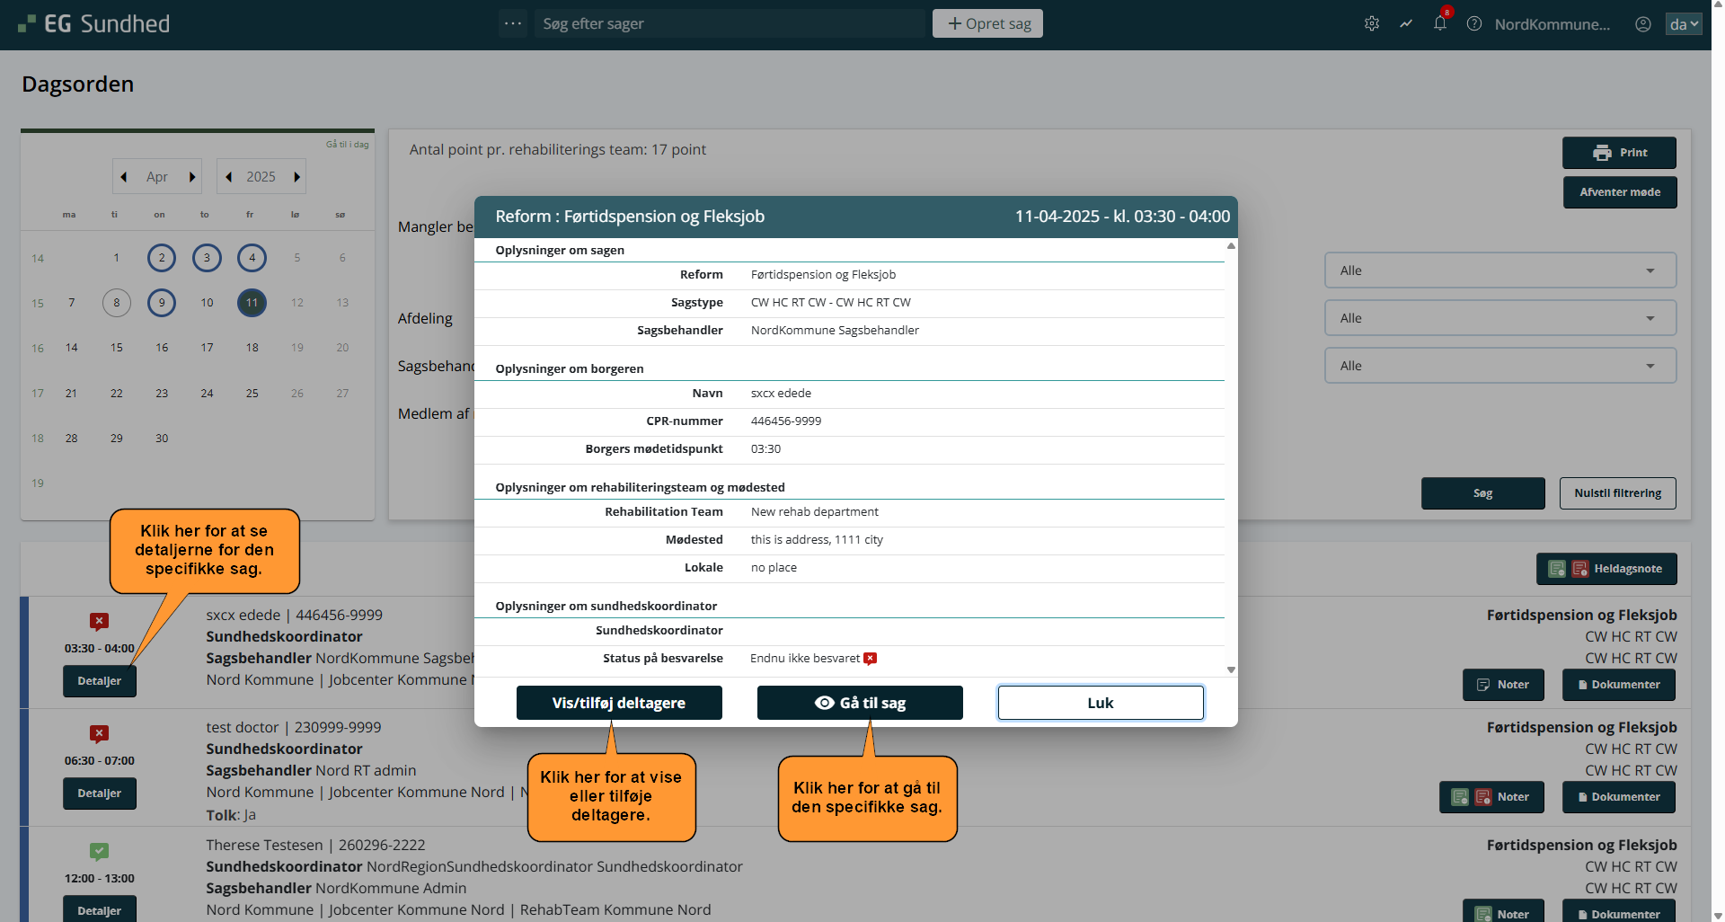
Task: Click the 'Print' button
Action: pyautogui.click(x=1619, y=153)
